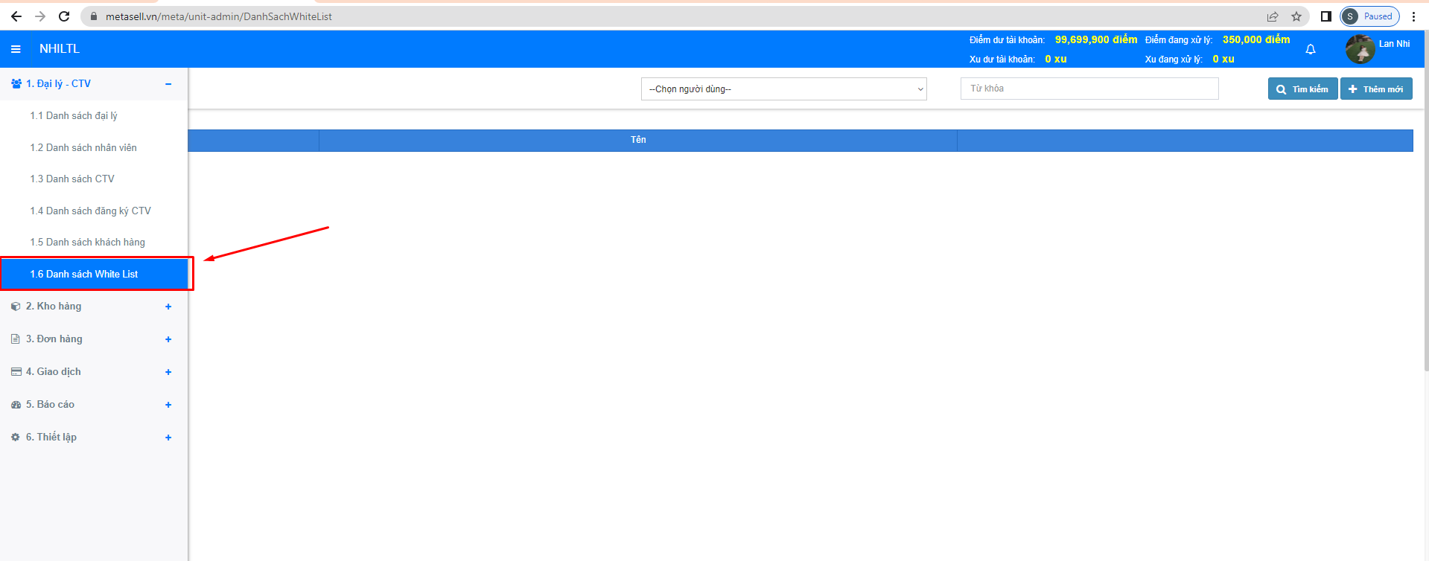Click the hamburger menu icon
This screenshot has width=1429, height=561.
click(16, 49)
